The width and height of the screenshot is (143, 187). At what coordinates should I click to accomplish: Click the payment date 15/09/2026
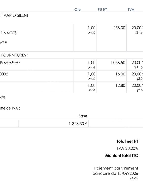pos(128,173)
